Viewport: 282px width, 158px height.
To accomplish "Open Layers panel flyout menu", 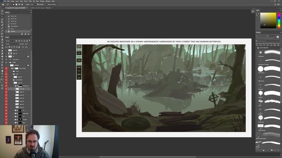I will 31,37.
